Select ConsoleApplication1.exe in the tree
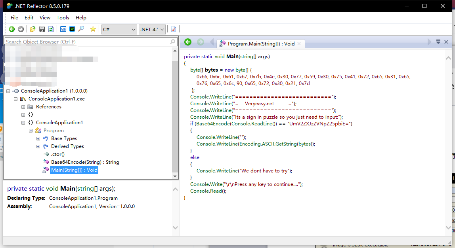The width and height of the screenshot is (455, 248). 57,99
